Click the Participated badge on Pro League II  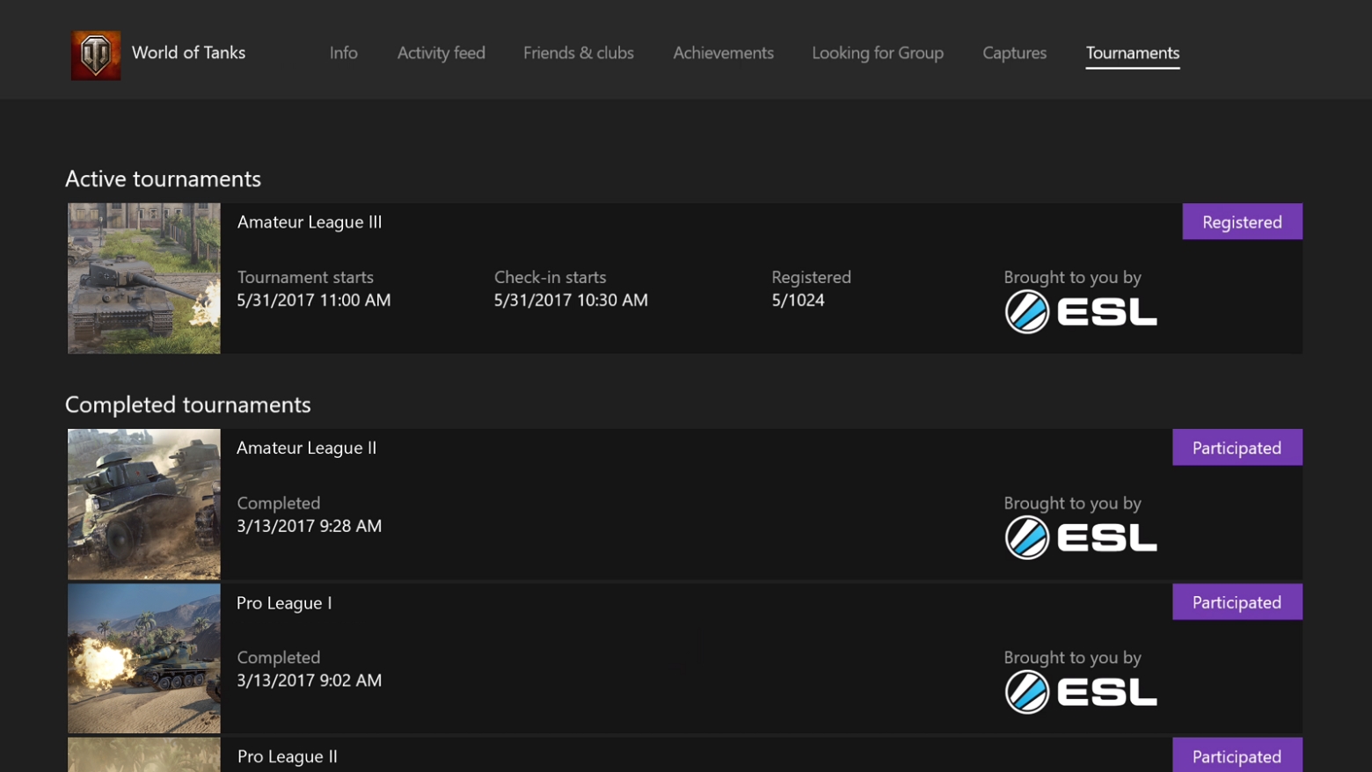coord(1237,755)
